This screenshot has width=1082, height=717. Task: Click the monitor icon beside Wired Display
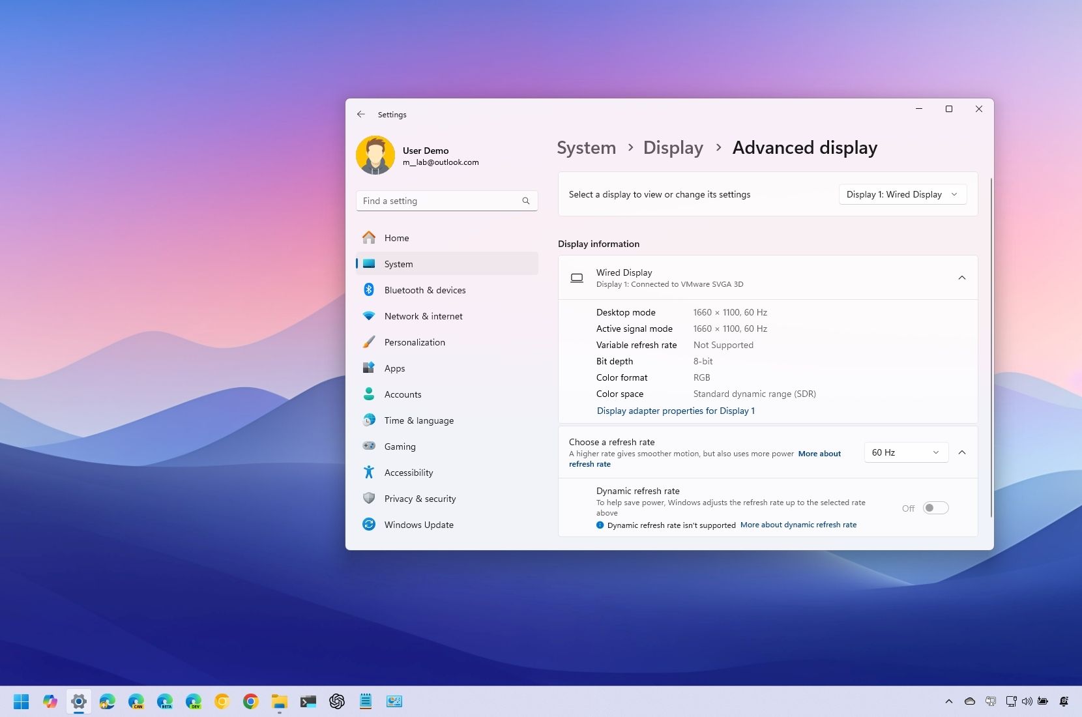(577, 278)
